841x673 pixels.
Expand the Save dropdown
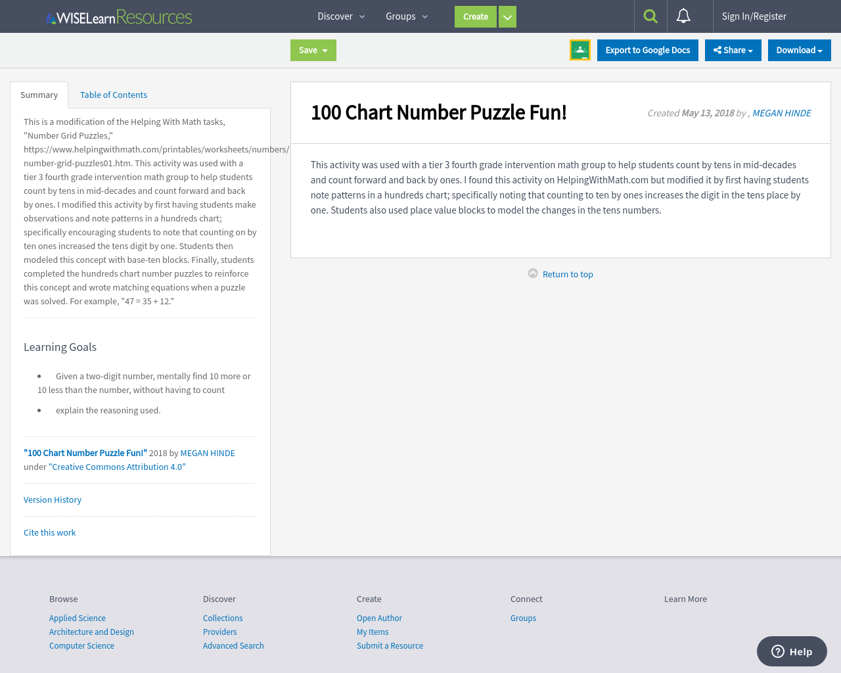point(327,50)
